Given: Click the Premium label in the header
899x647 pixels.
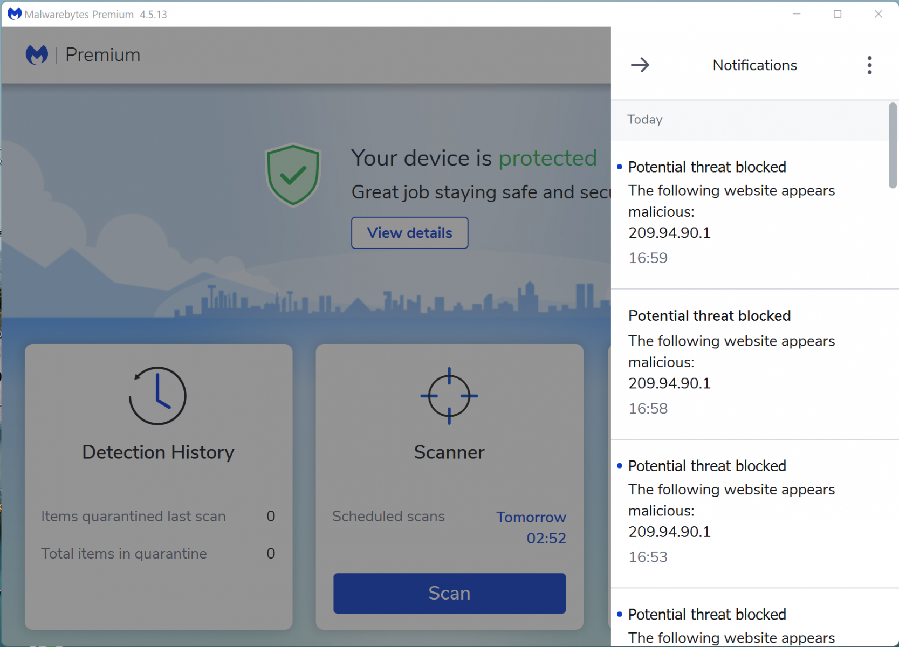Looking at the screenshot, I should [x=102, y=54].
